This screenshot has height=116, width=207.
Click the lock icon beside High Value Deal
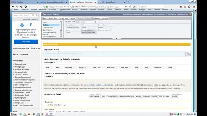click(49, 105)
